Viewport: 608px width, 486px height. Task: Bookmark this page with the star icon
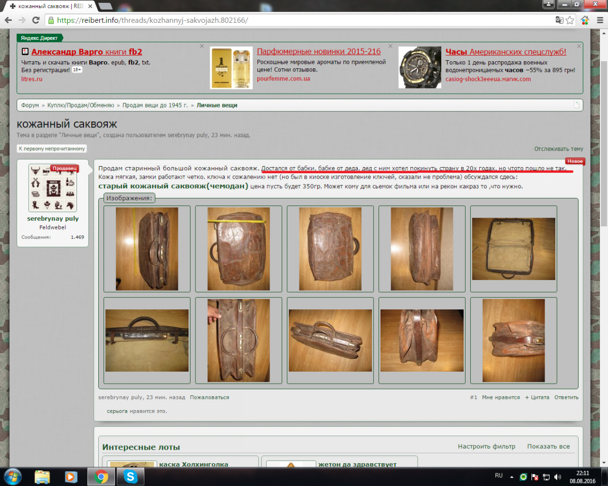(570, 20)
